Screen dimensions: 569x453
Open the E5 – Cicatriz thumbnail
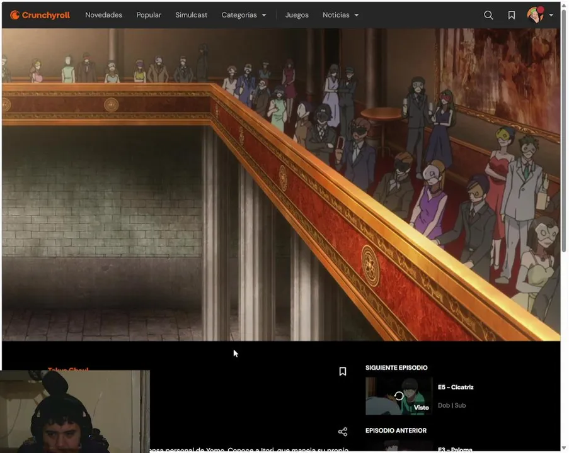399,396
